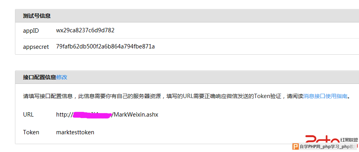Click the 红黑联盟 watermark text
The height and width of the screenshot is (152, 359).
pyautogui.click(x=349, y=140)
